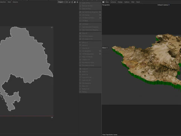Open settings gear beside first UV projection command
The image size is (181, 136).
pos(100,12)
